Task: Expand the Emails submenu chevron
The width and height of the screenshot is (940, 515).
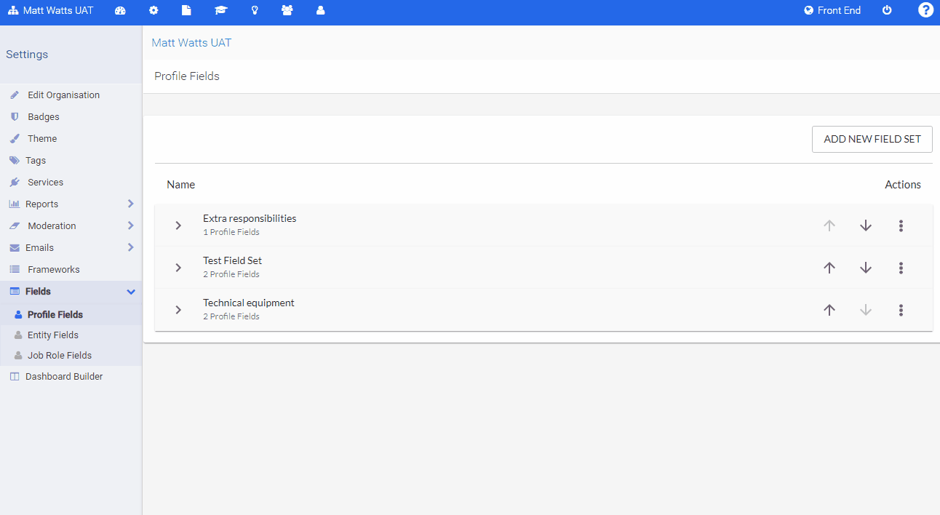Action: [131, 247]
